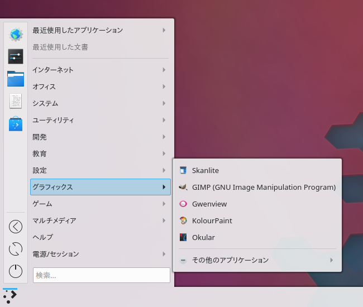The height and width of the screenshot is (307, 363).
Task: Click the インターネット label
Action: click(x=53, y=70)
